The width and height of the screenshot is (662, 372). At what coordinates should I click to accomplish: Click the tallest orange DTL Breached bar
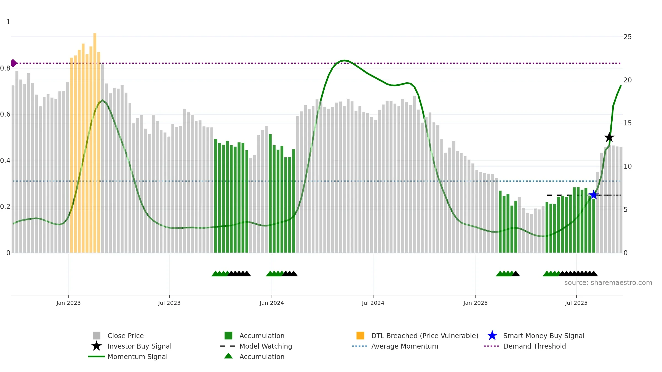coord(95,143)
